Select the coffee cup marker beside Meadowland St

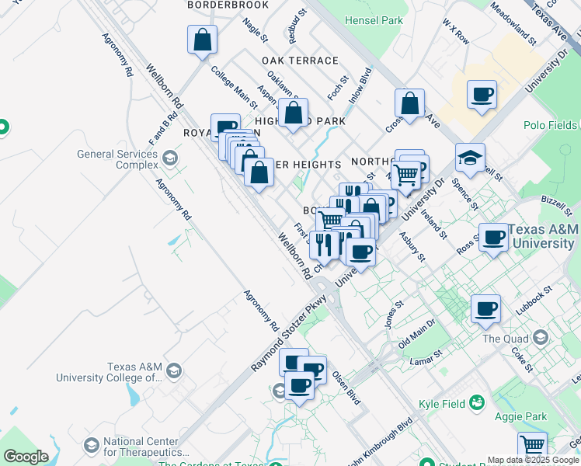tap(482, 97)
